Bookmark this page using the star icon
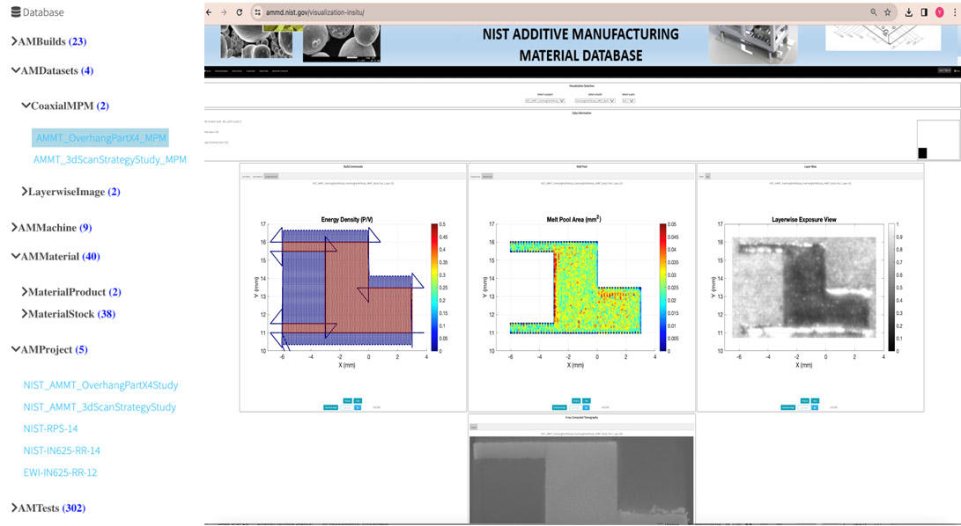Screen dimensions: 961x526 click(887, 12)
